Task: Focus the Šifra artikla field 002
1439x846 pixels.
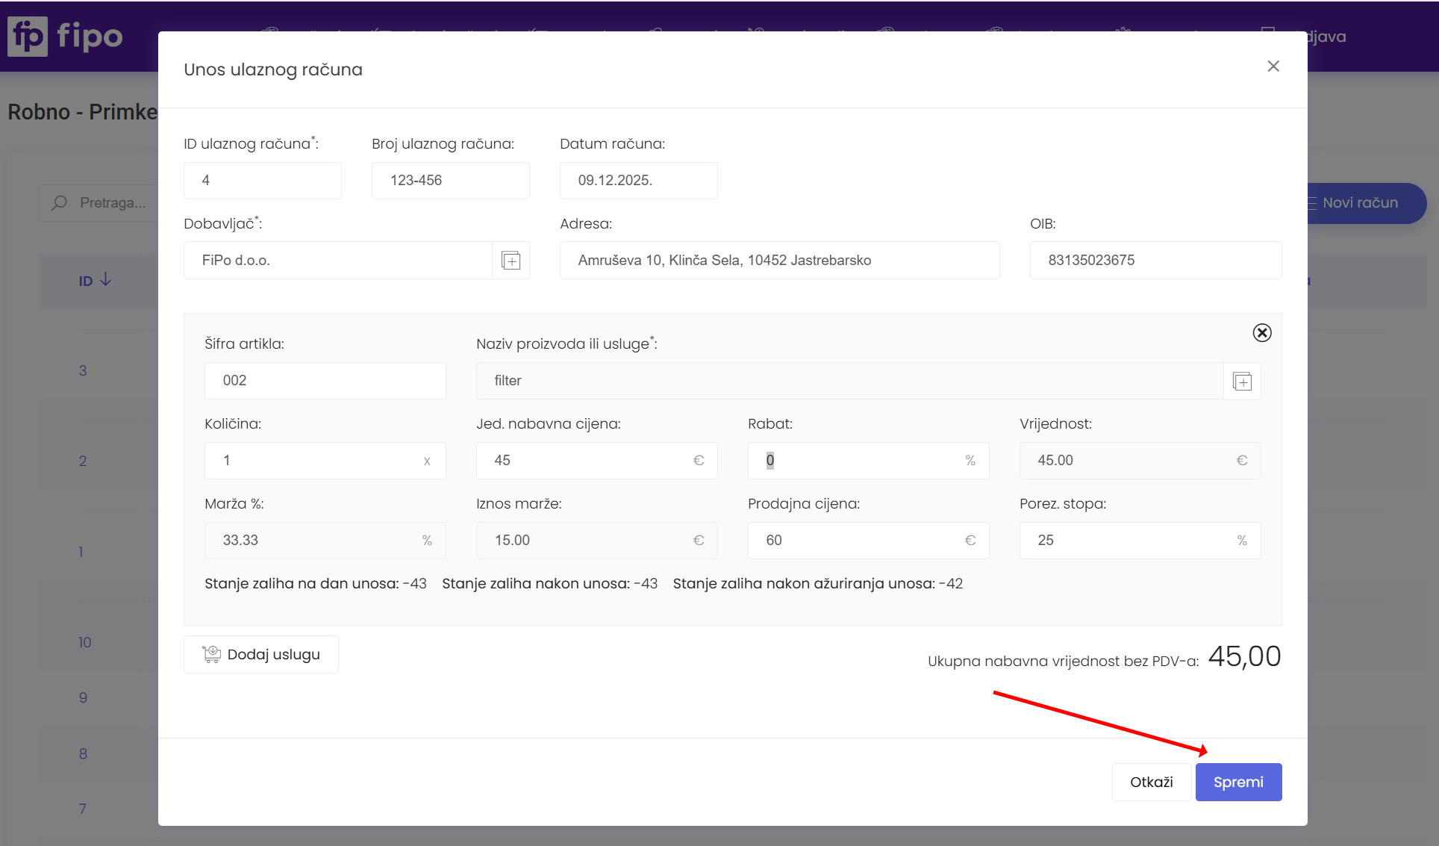Action: [x=325, y=381]
